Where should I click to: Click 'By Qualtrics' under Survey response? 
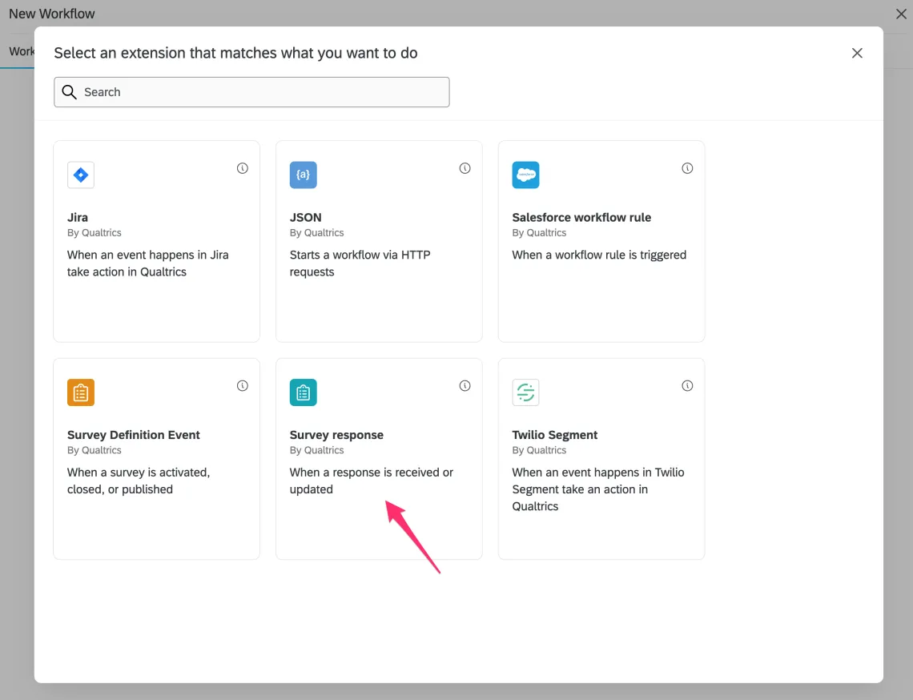coord(317,450)
